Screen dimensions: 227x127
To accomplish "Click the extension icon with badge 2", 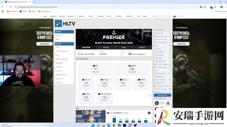I will (x=211, y=7).
